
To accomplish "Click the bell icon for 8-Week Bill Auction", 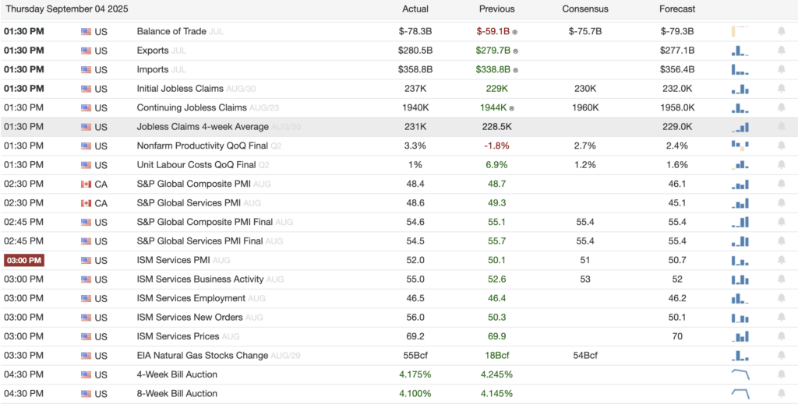I will (781, 394).
